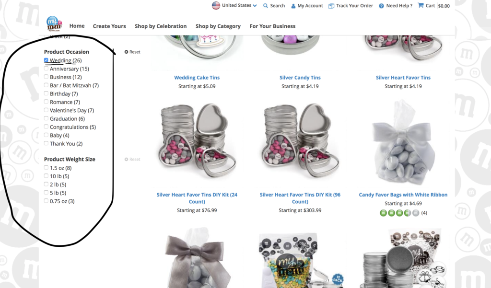Viewport: 491px width, 288px height.
Task: Open the Wedding Cake Tins product link
Action: click(197, 78)
